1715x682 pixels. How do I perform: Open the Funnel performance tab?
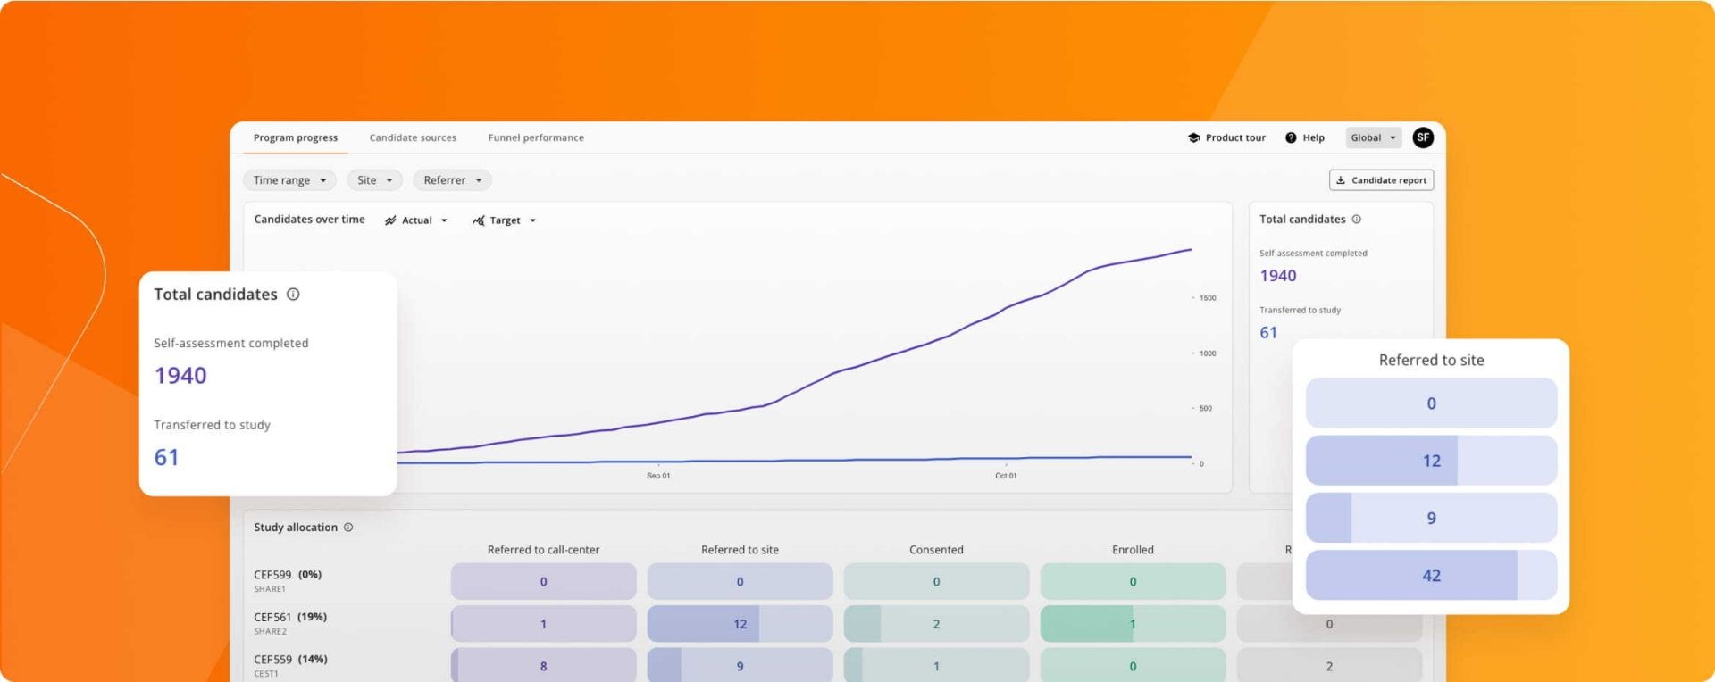(x=536, y=137)
